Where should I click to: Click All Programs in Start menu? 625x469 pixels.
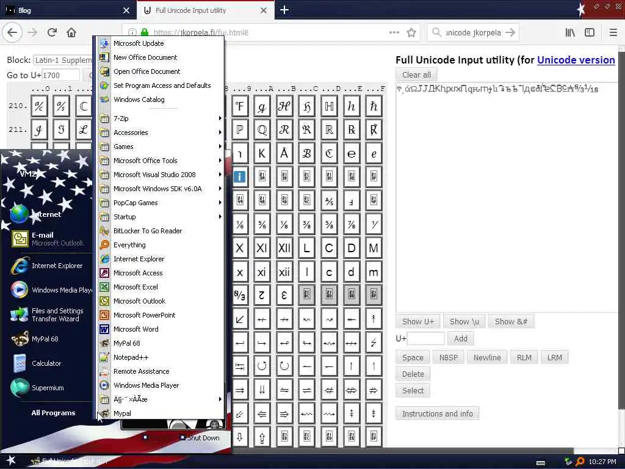[53, 413]
